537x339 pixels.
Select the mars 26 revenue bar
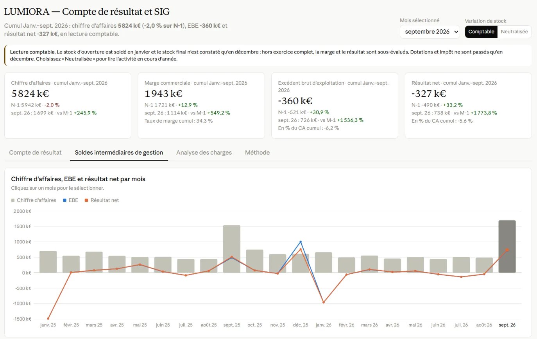coord(369,264)
